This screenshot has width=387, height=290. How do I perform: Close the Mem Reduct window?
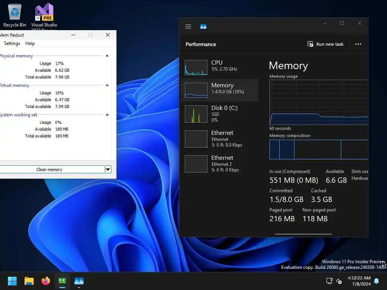[108, 35]
